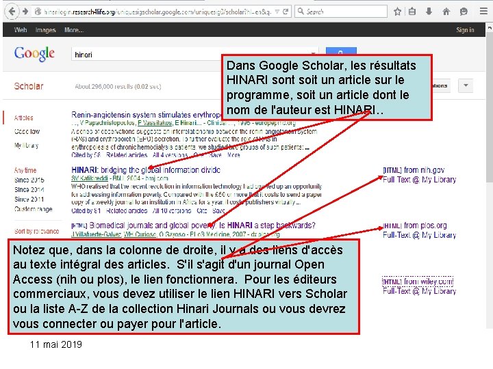The height and width of the screenshot is (369, 493).
Task: Click the Scholar heading link
Action: [x=29, y=86]
